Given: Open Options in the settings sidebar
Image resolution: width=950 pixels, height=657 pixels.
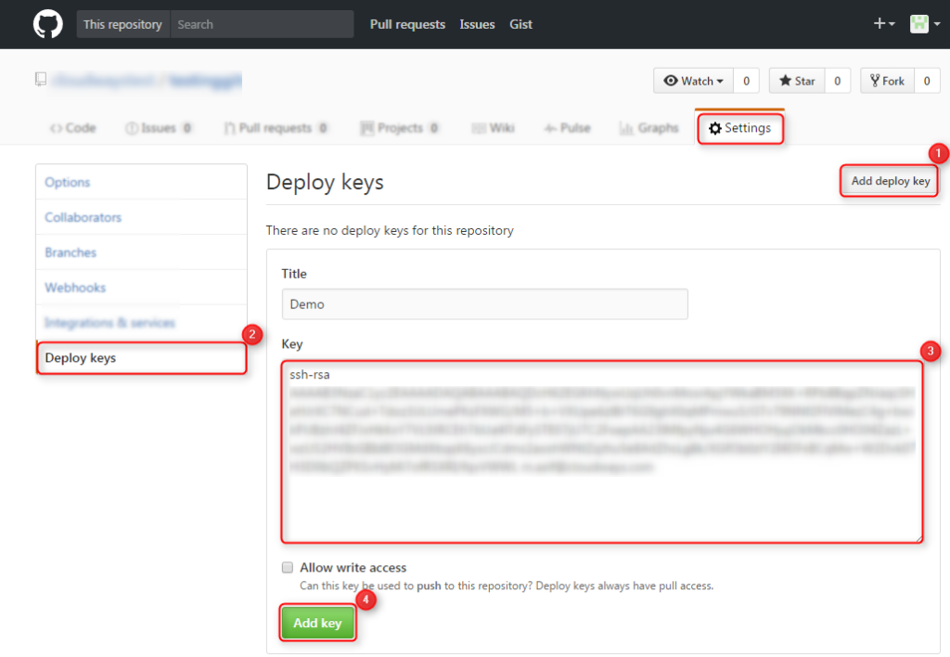Looking at the screenshot, I should click(141, 182).
